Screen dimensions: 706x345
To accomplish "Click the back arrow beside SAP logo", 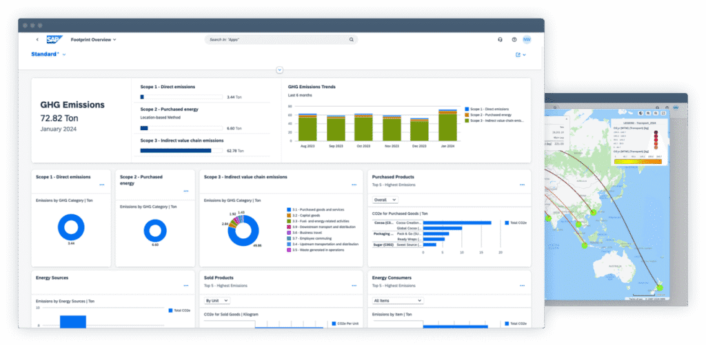I will (x=37, y=40).
